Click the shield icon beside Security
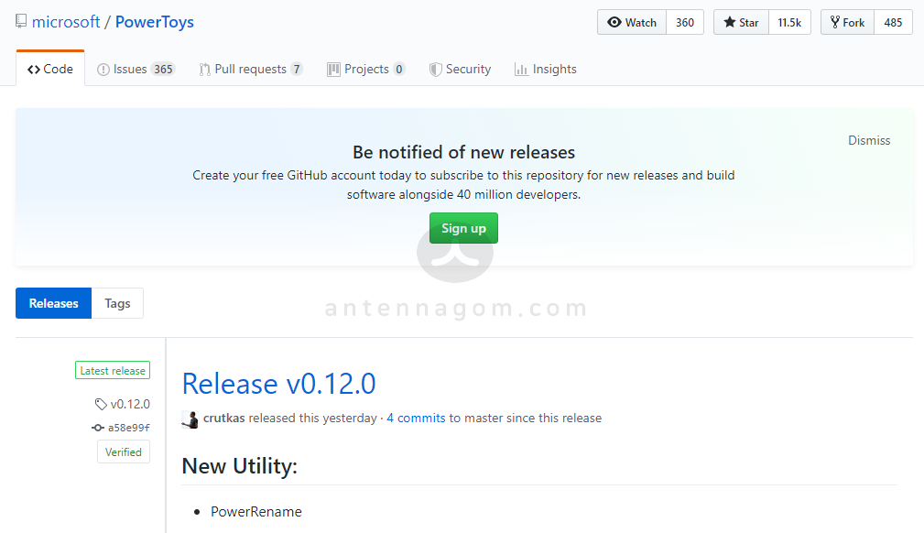Viewport: 924px width, 533px height. point(436,70)
